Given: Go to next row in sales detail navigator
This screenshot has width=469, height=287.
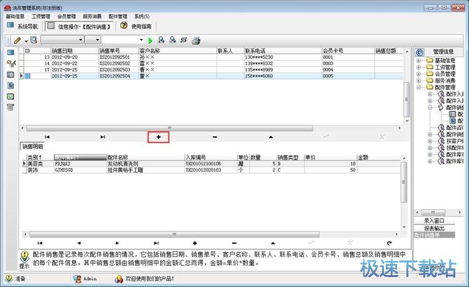Looking at the screenshot, I should pos(118,243).
